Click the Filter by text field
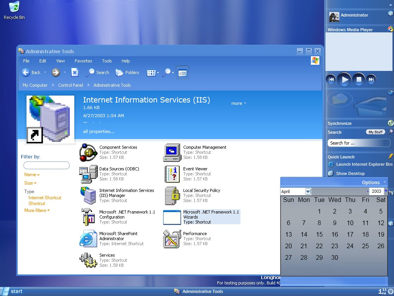 pos(47,165)
